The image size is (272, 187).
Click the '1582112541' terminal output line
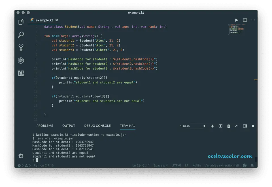[63, 149]
